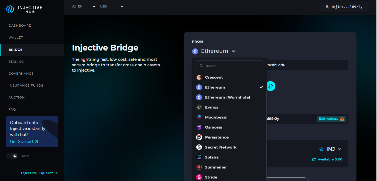Click the Secret Network chain icon
This screenshot has height=181, width=377.
[199, 147]
